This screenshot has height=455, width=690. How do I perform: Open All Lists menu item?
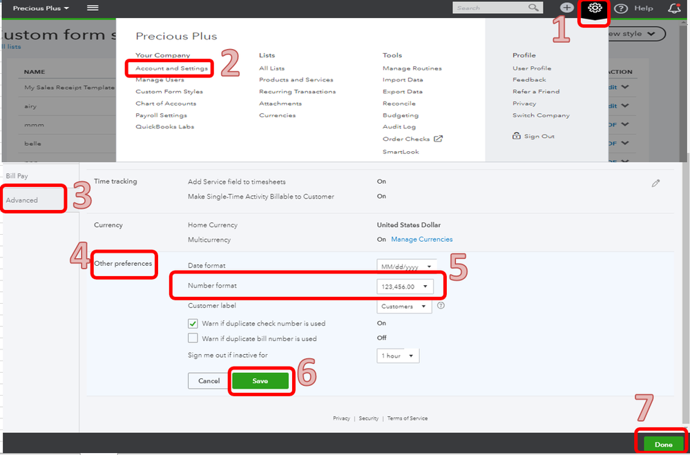click(272, 68)
